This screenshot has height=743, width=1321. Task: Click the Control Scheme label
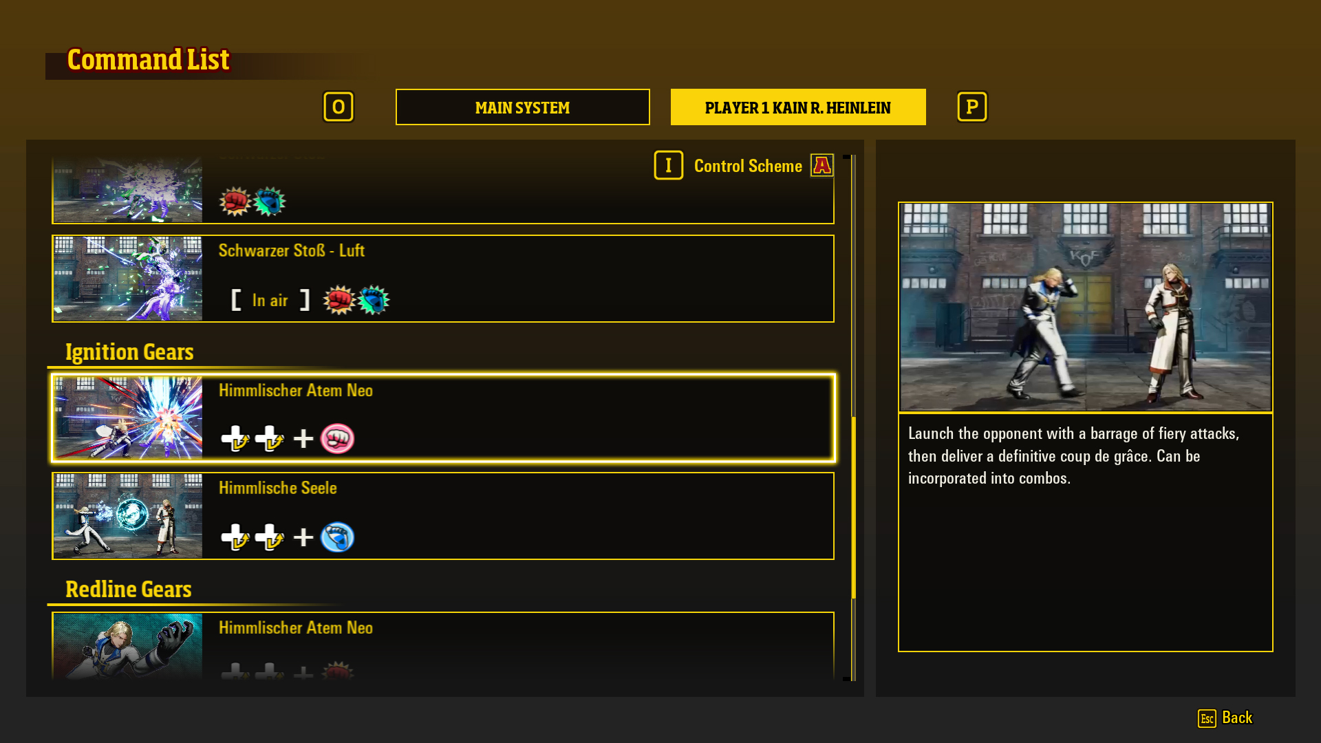point(748,166)
